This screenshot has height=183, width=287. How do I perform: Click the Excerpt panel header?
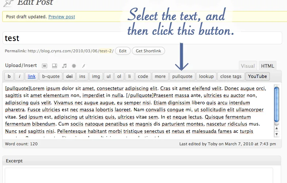pos(142,161)
